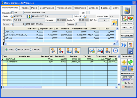Image resolution: width=137 pixels, height=98 pixels.
Task: Click the Cliente search magnifier icon
Action: (12, 17)
